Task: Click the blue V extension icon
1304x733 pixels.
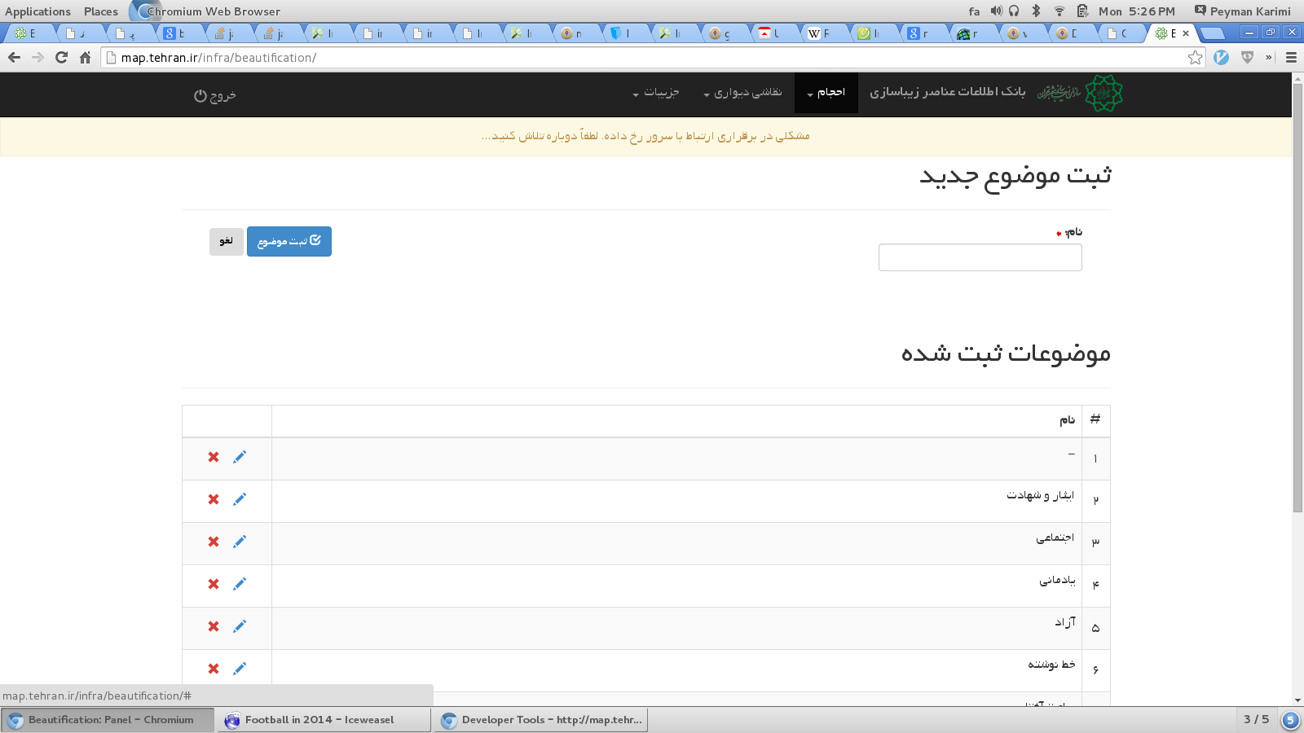Action: click(x=1221, y=57)
